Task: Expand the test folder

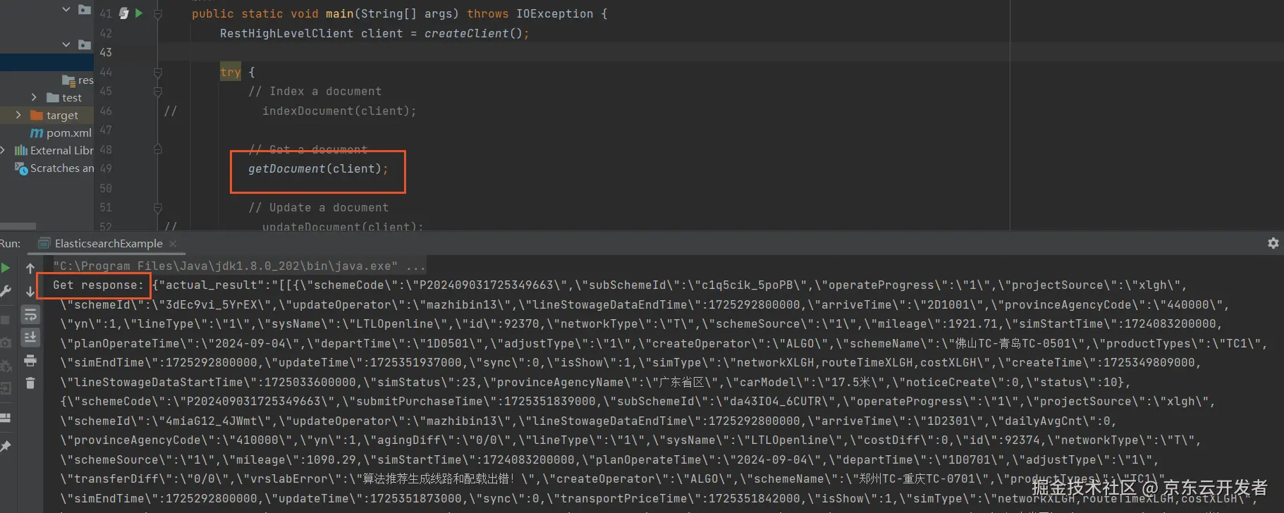Action: pos(34,97)
